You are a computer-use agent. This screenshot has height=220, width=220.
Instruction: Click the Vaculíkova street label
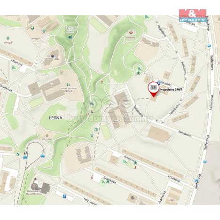[6, 89]
